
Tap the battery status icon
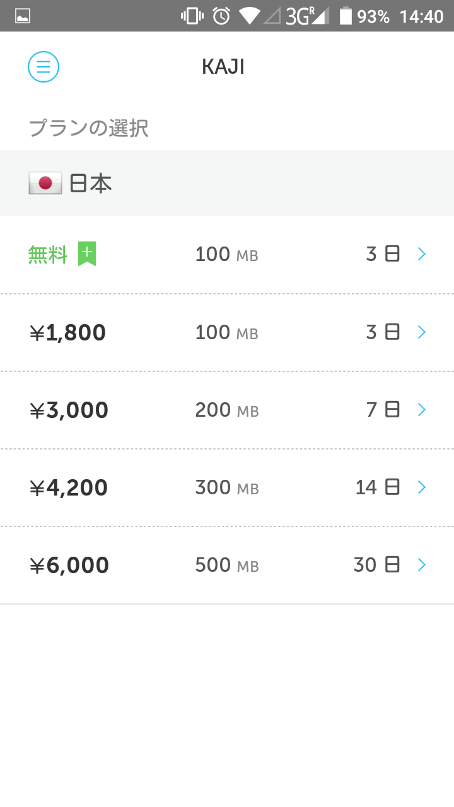(346, 16)
